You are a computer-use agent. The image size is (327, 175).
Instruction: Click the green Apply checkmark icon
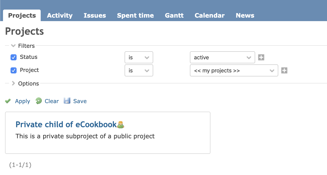pyautogui.click(x=8, y=101)
